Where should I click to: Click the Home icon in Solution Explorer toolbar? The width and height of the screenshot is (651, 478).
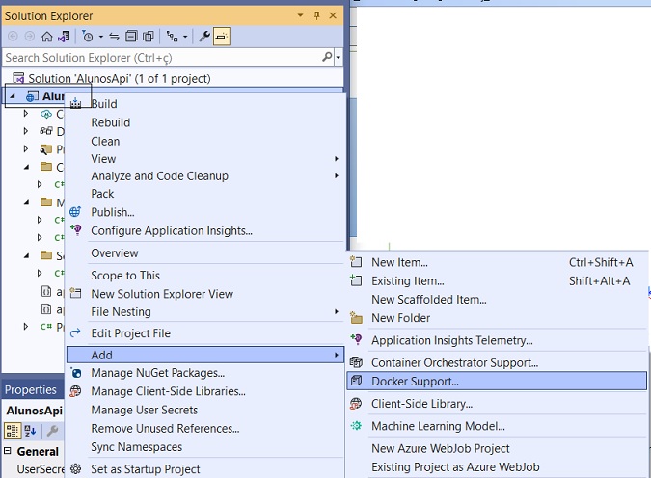pos(46,37)
